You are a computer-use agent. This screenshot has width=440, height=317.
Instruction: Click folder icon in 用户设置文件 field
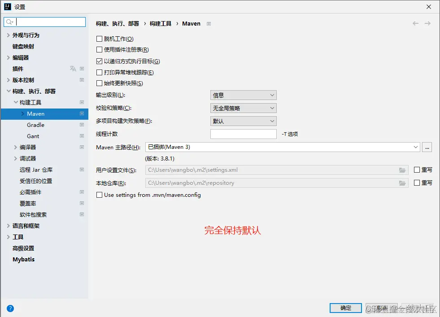pyautogui.click(x=402, y=170)
